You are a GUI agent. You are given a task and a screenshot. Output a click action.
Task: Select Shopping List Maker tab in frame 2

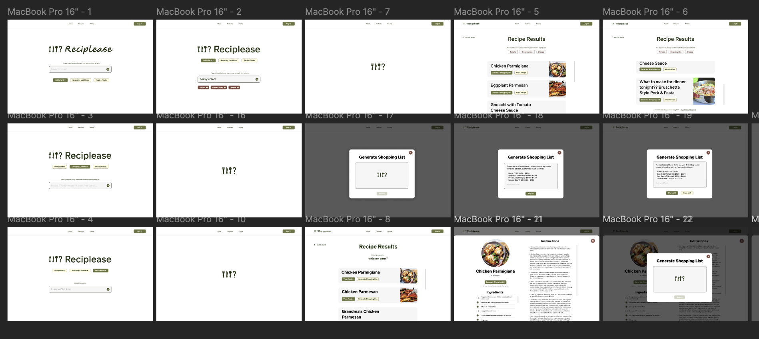click(x=229, y=60)
